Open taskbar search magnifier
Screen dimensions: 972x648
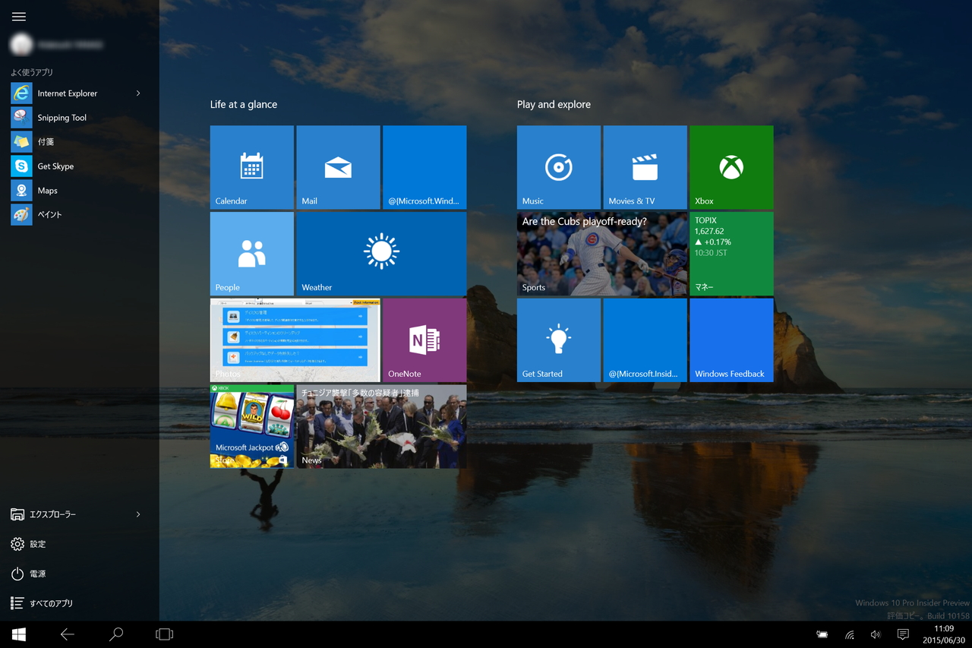116,634
